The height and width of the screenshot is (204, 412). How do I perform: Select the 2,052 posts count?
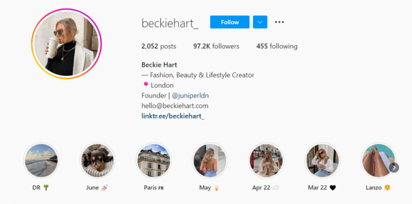(x=159, y=47)
